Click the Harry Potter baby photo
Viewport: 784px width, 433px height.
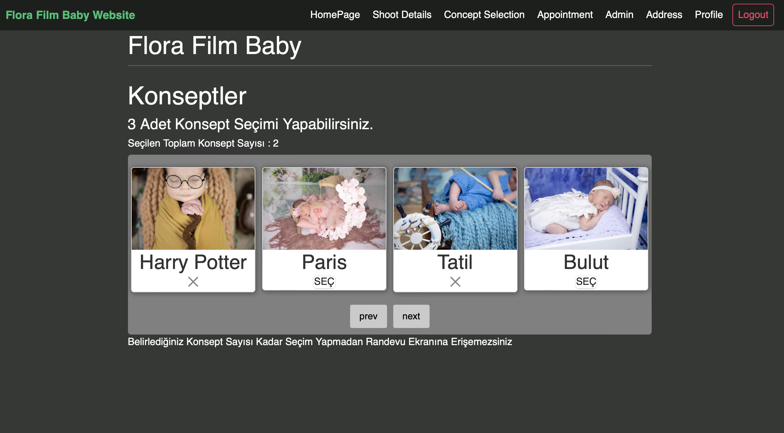193,208
